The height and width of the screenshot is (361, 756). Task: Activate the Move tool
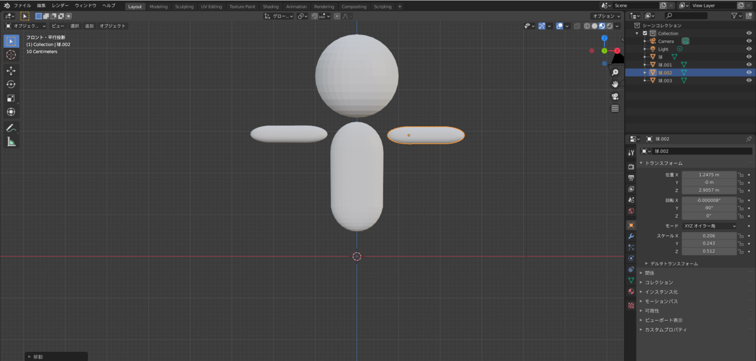11,71
